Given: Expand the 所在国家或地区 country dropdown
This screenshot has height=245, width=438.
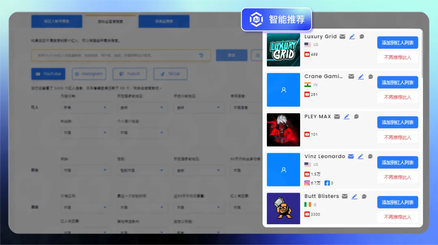Looking at the screenshot, I should [142, 107].
